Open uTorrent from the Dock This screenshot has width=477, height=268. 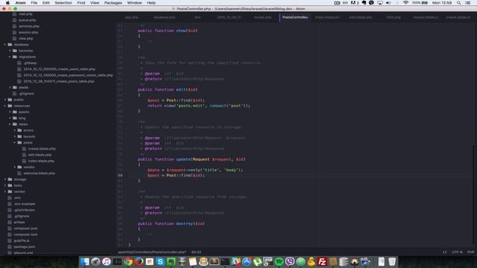click(x=257, y=261)
